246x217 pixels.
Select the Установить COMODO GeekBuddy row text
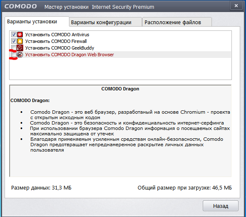point(59,48)
